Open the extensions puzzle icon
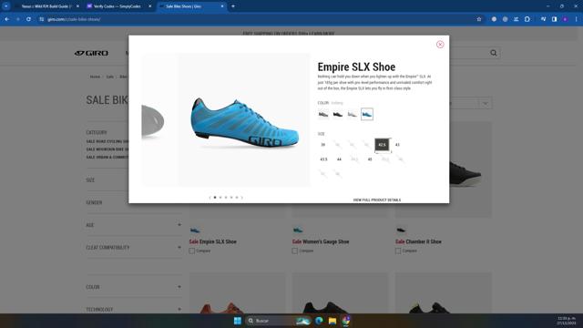The image size is (583, 328). pos(527,19)
